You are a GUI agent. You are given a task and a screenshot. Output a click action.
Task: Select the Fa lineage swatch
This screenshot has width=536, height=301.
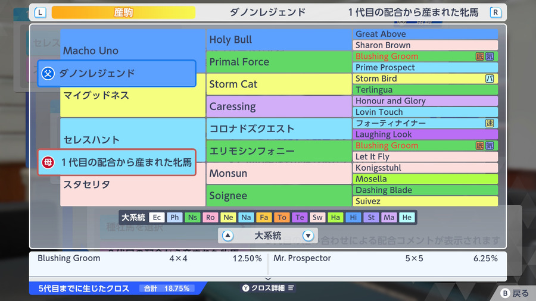pos(264,217)
